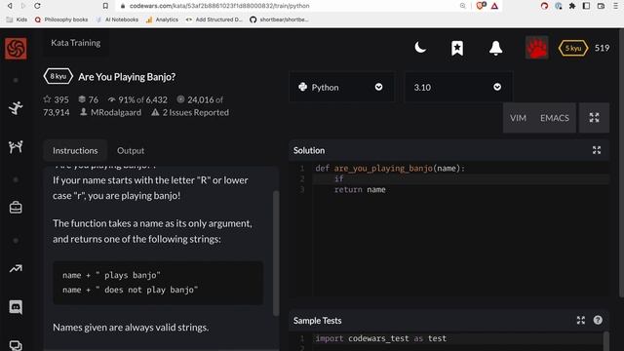
Task: Click the star count 395 icon
Action: pos(48,99)
